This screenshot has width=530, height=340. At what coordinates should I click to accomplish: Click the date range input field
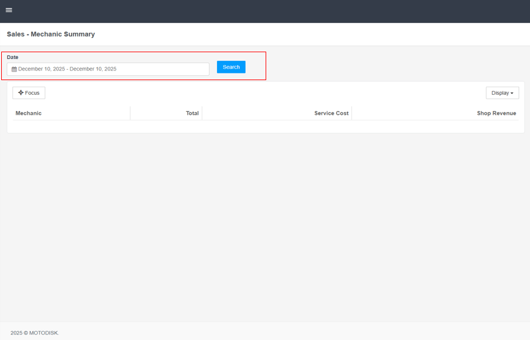[109, 69]
